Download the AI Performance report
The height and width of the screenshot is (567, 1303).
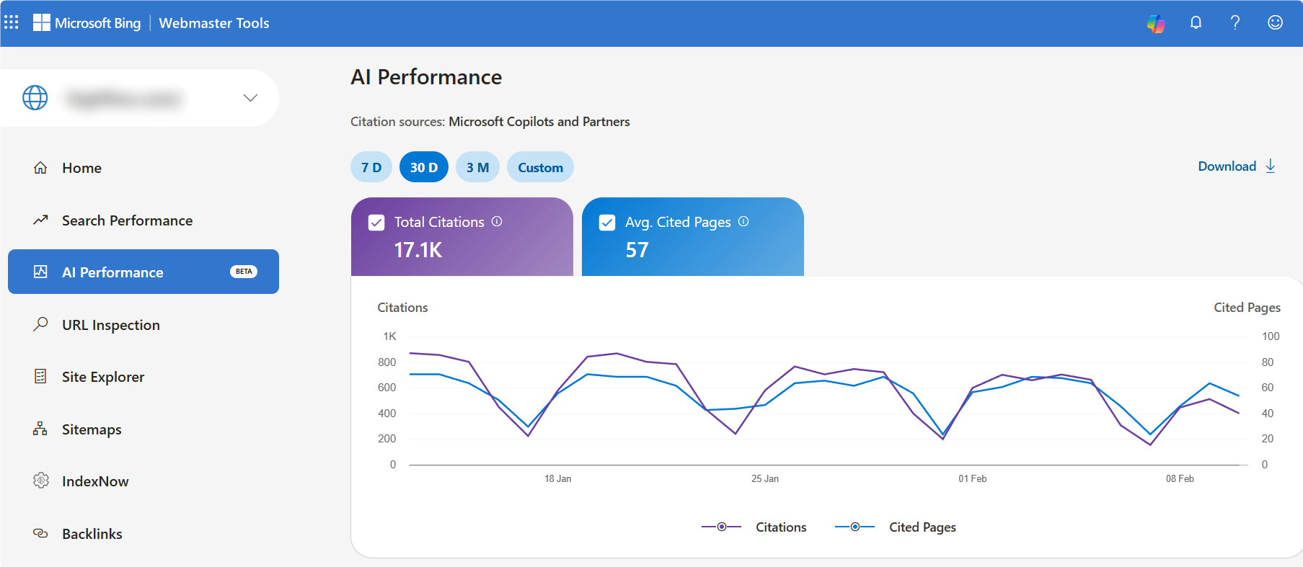tap(1236, 166)
